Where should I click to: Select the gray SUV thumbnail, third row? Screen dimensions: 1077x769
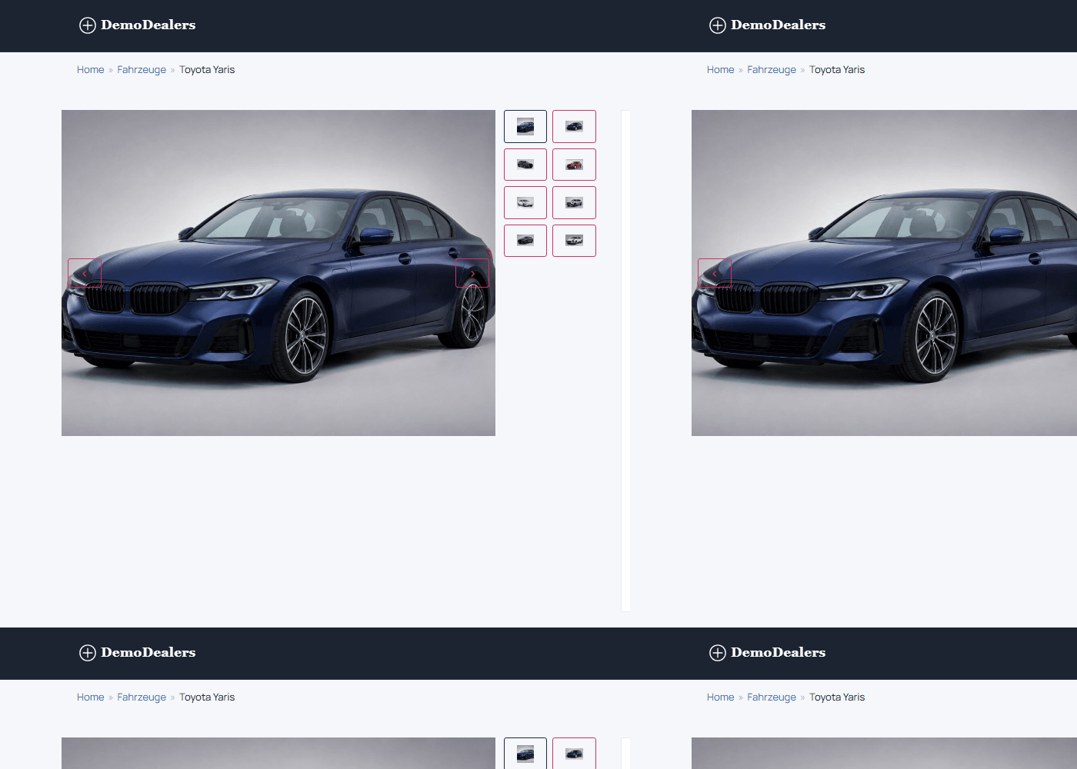[574, 202]
